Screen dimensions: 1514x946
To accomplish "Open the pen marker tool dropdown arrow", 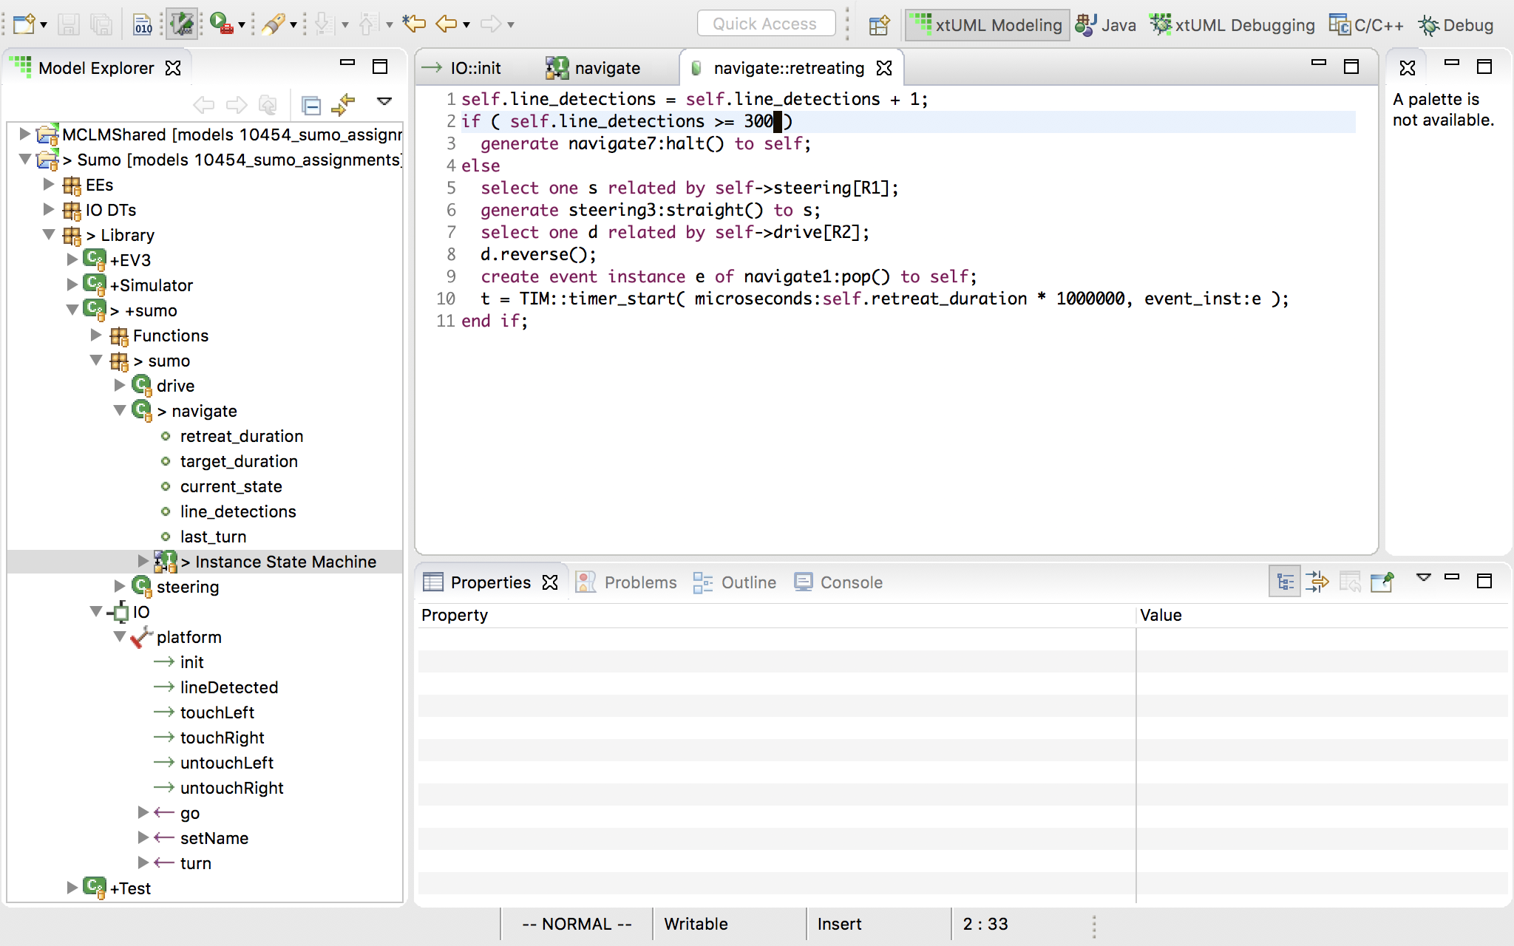I will 293,26.
